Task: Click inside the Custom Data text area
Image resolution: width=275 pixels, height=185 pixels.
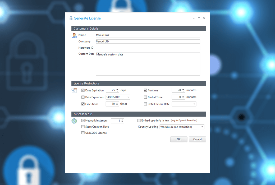Action: (148, 64)
